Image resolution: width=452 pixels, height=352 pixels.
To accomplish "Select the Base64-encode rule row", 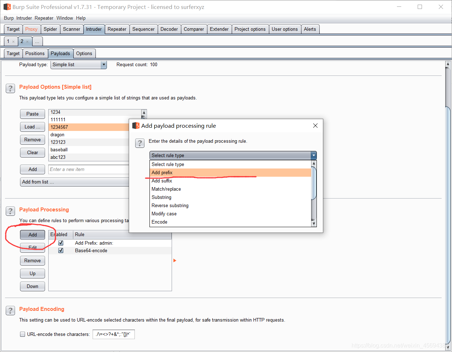I will [x=110, y=250].
